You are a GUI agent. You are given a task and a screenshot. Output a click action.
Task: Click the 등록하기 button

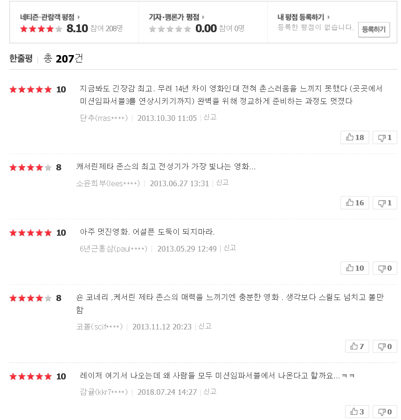[x=373, y=29]
